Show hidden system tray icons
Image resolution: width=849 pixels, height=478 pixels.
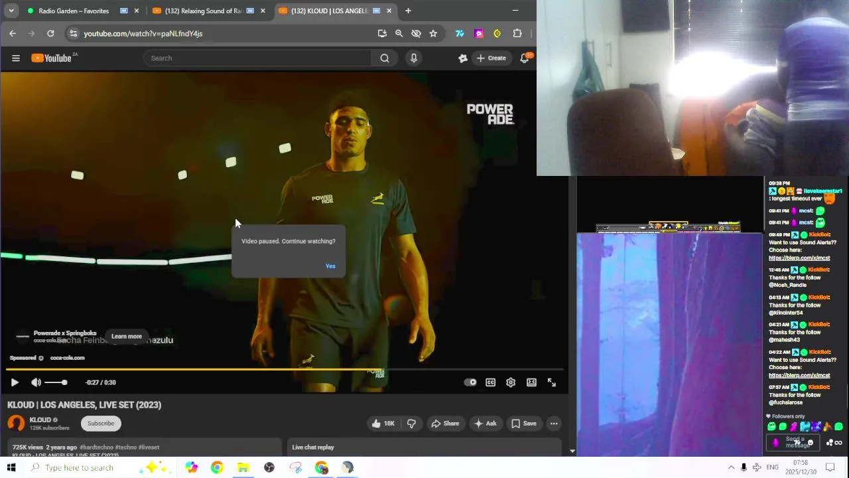731,467
